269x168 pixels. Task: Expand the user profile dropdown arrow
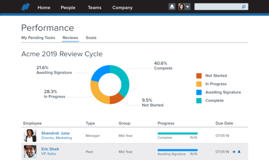188,7
